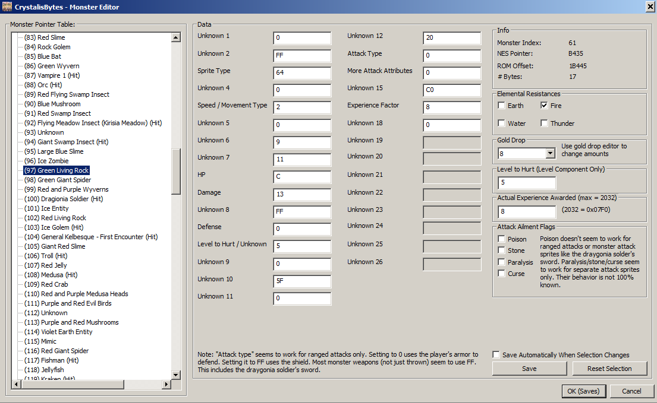Close the Monster Editor window
The width and height of the screenshot is (657, 403).
[649, 7]
